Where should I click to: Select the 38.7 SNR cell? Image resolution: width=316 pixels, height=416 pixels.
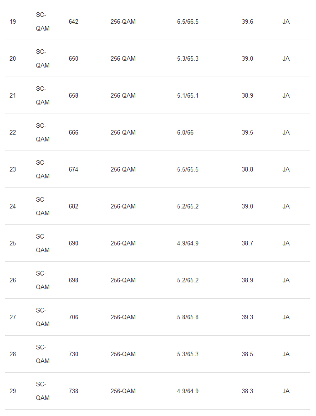click(247, 243)
